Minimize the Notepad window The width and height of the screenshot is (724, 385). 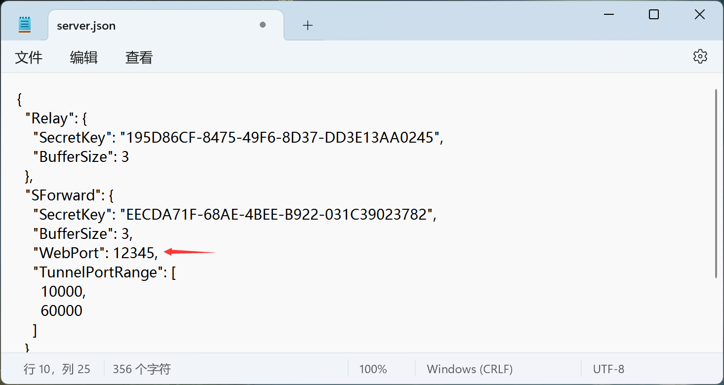click(x=608, y=15)
